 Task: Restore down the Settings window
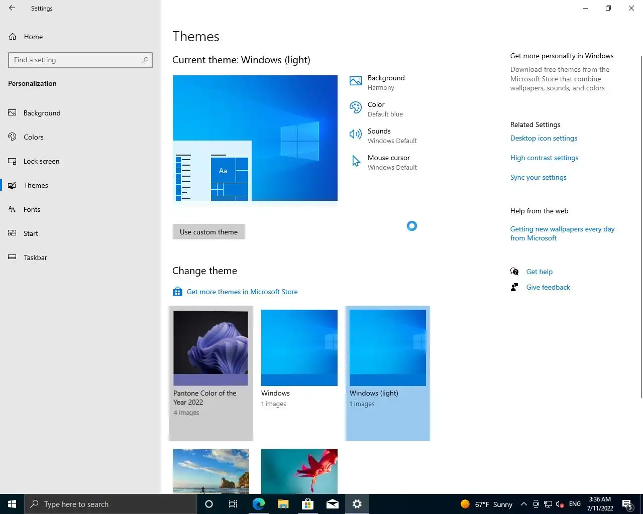tap(608, 8)
